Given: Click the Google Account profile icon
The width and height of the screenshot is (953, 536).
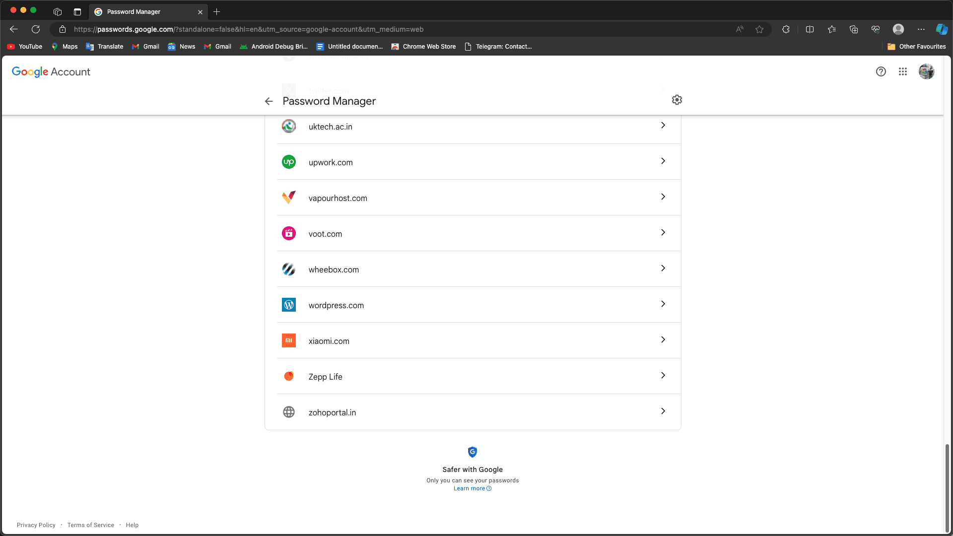Looking at the screenshot, I should 927,72.
